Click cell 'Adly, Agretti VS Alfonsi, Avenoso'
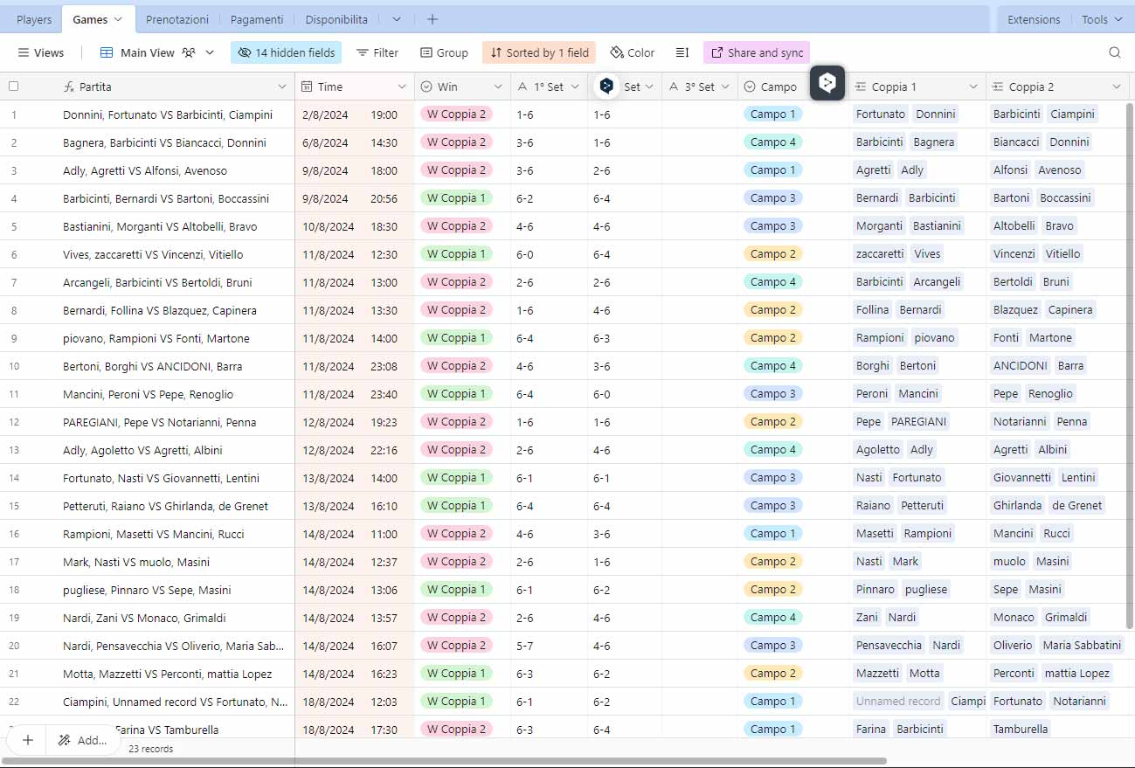 (x=145, y=170)
